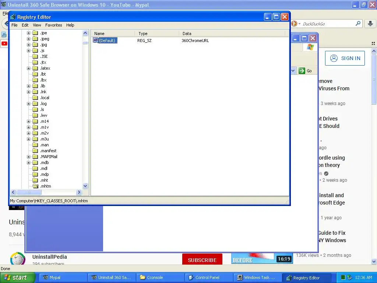Viewport: 377px width, 283px height.
Task: Click the REG_SZ type cell
Action: coord(144,41)
